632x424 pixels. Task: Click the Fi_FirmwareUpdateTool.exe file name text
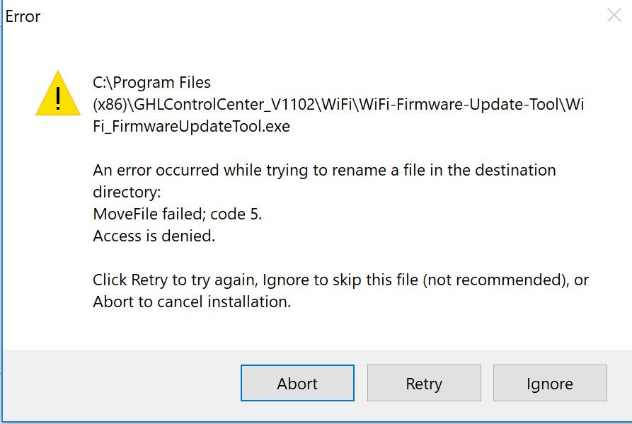(191, 126)
